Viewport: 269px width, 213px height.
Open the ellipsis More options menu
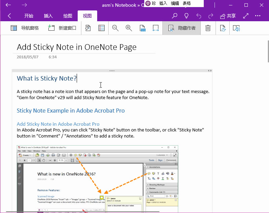point(258,16)
